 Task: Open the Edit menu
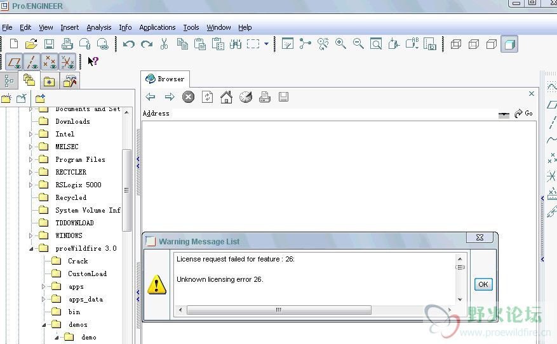click(25, 27)
